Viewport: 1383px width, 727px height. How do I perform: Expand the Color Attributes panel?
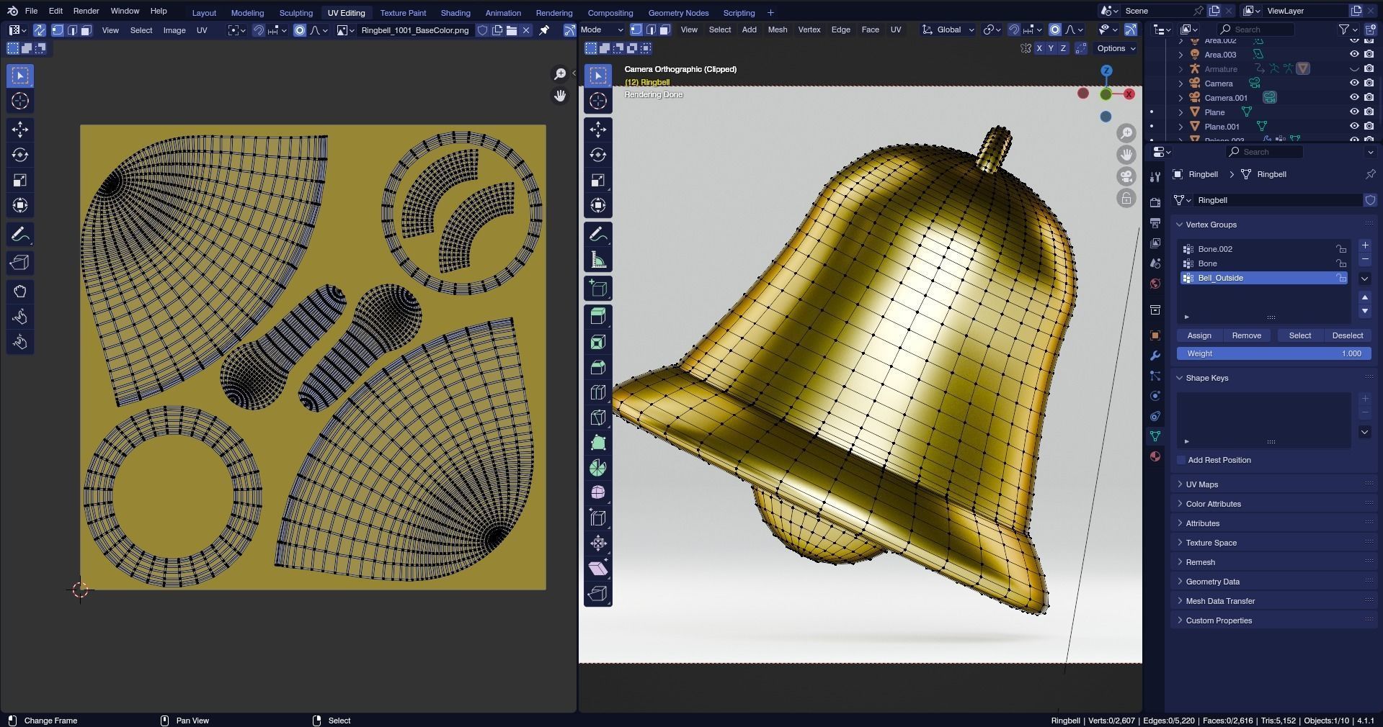[1213, 504]
